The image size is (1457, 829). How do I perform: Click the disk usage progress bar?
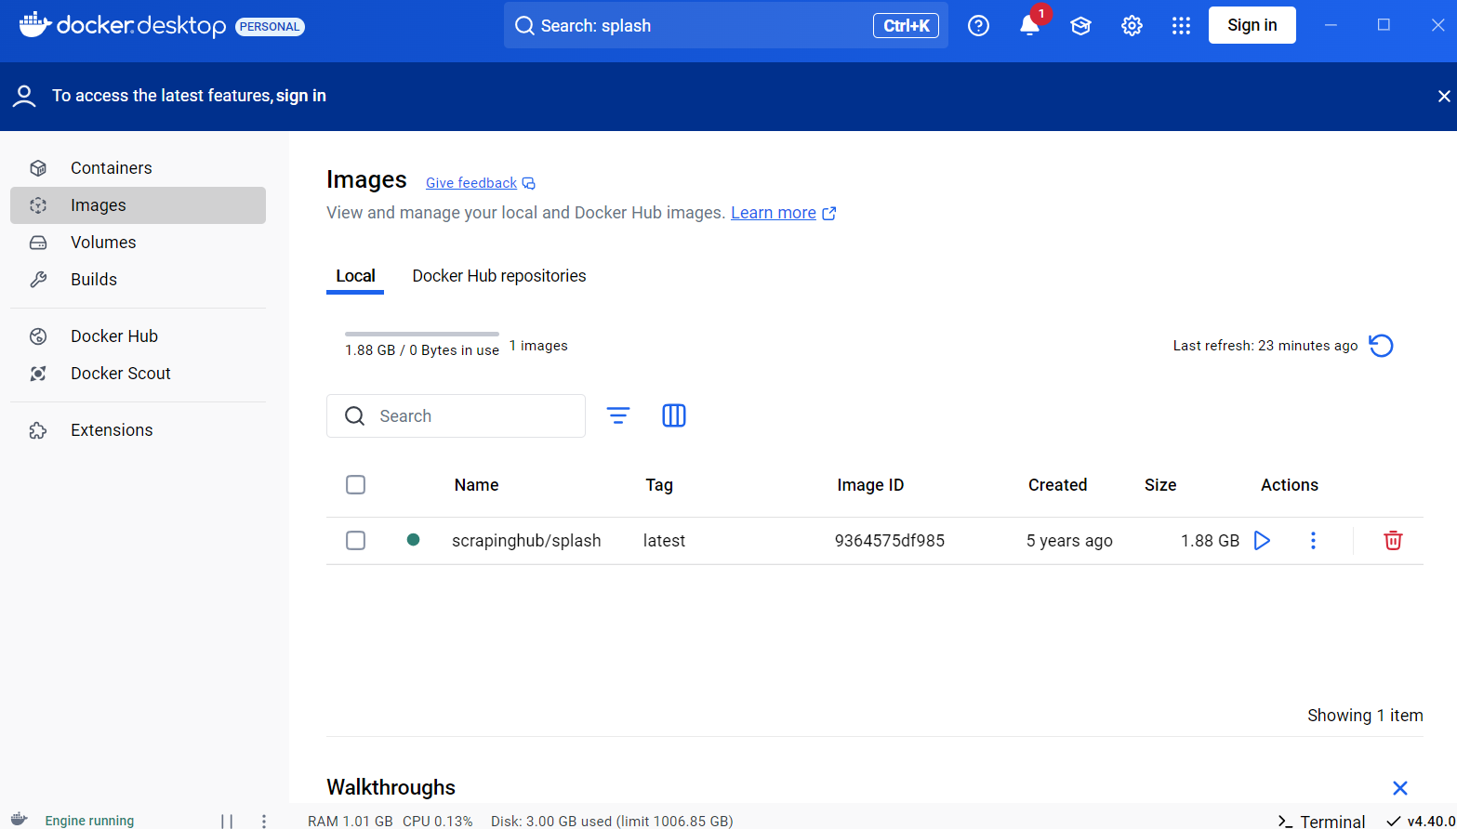pos(422,334)
